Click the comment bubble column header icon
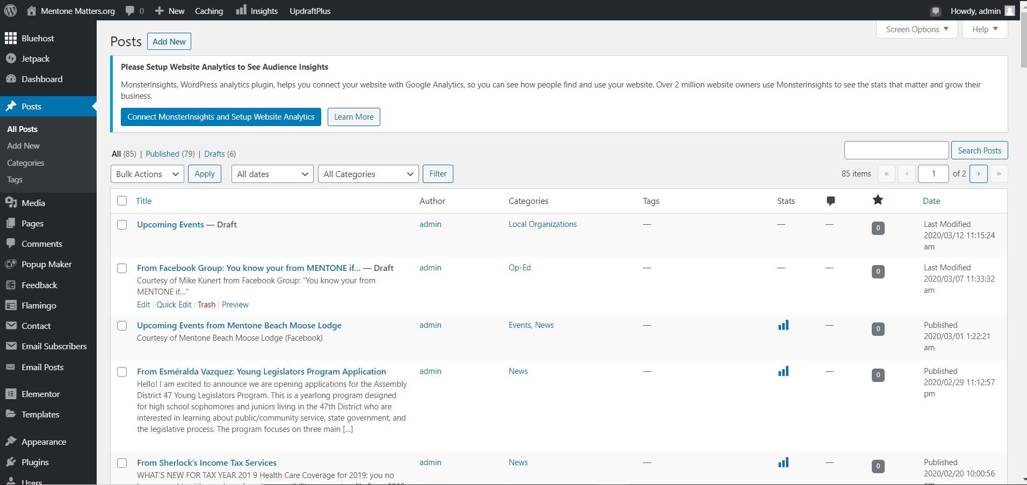 coord(830,201)
